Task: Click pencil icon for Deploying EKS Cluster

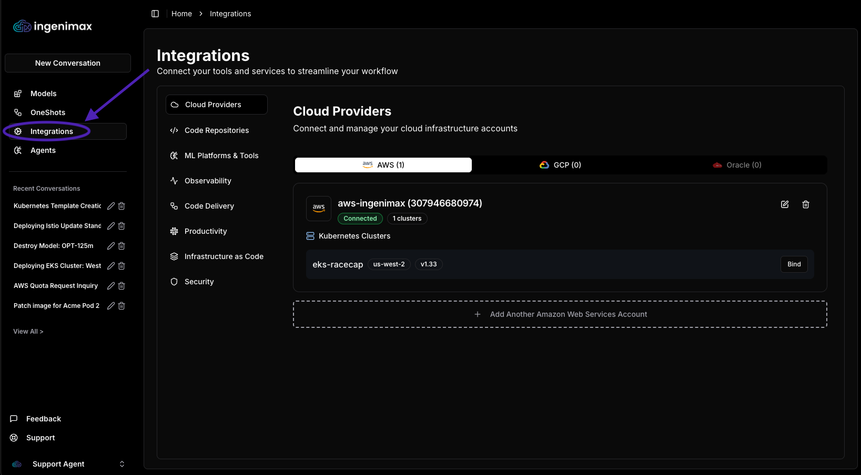Action: coord(111,266)
